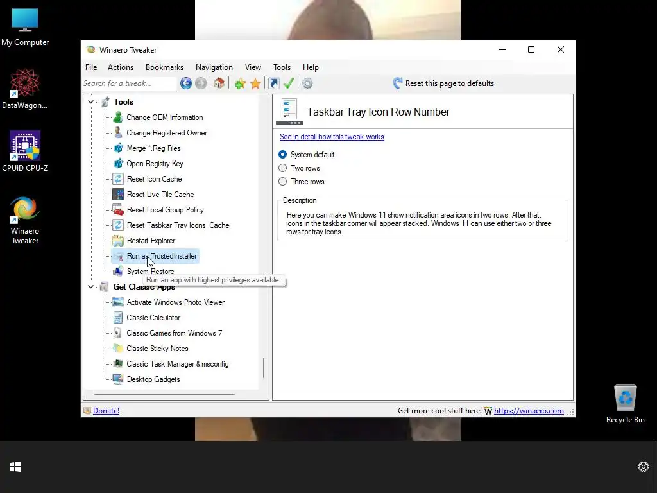
Task: Open the Navigation menu
Action: (214, 67)
